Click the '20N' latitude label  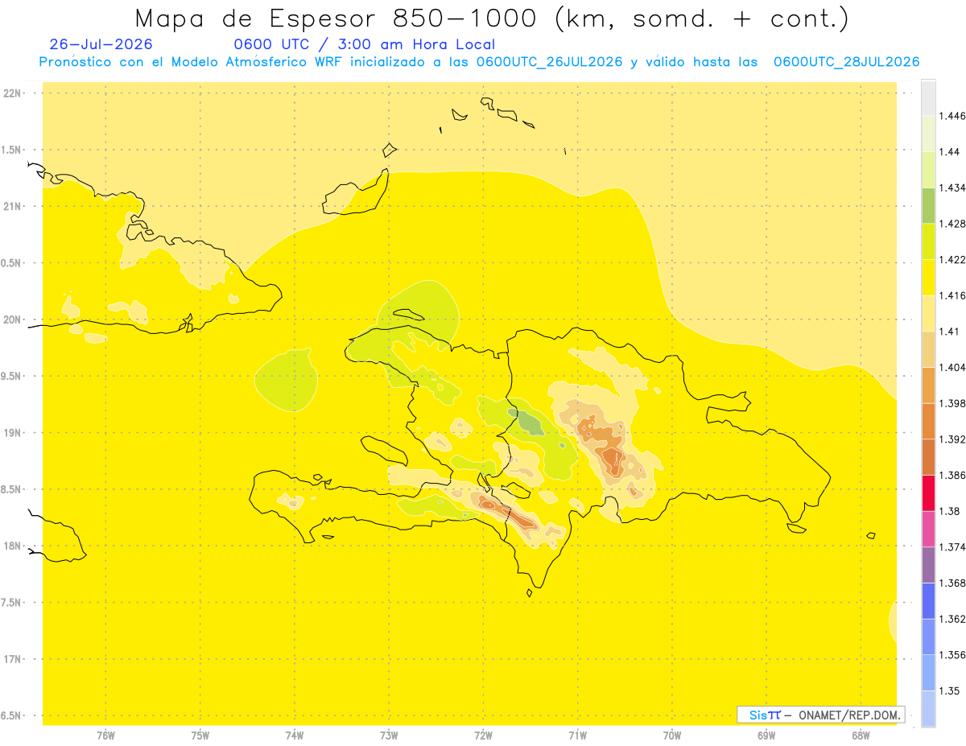tap(13, 319)
